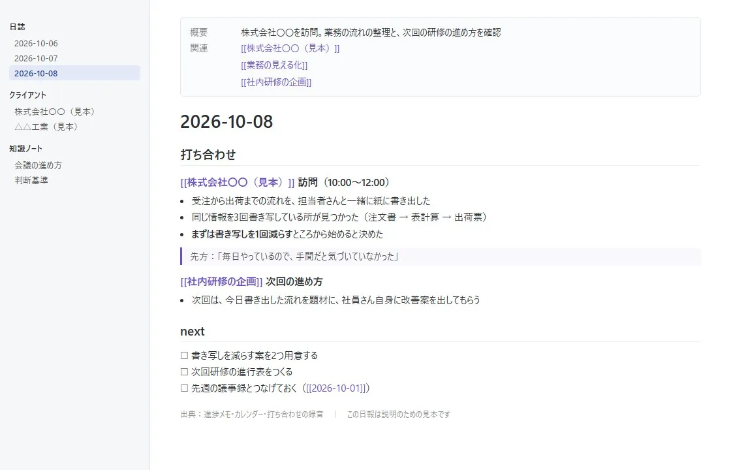Image resolution: width=731 pixels, height=470 pixels.
Task: Click footer text 出典：進捗メモ・カレンダー
Action: tap(252, 414)
